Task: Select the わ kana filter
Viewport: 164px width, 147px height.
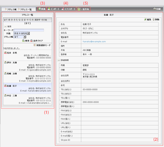Action: (x=33, y=20)
